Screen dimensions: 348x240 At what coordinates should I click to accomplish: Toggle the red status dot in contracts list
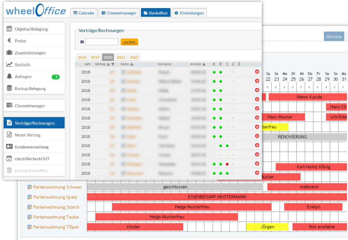click(x=227, y=164)
